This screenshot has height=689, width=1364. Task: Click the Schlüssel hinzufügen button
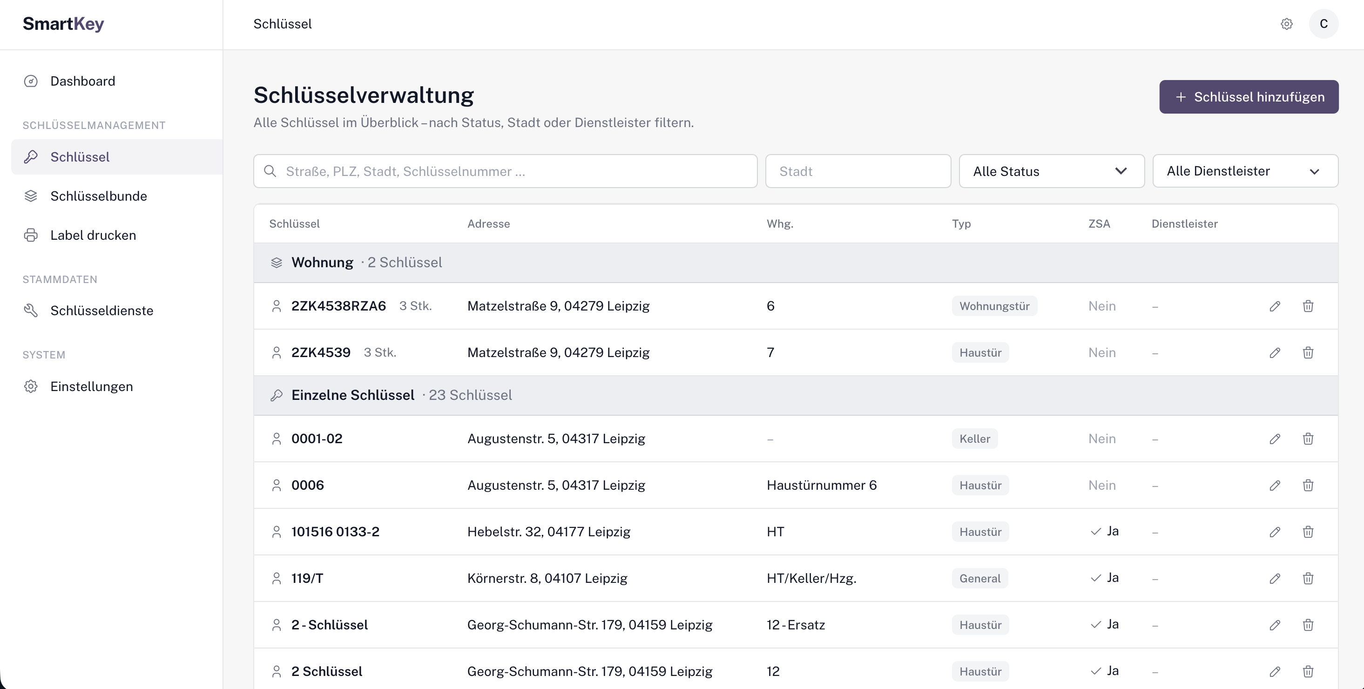coord(1249,97)
